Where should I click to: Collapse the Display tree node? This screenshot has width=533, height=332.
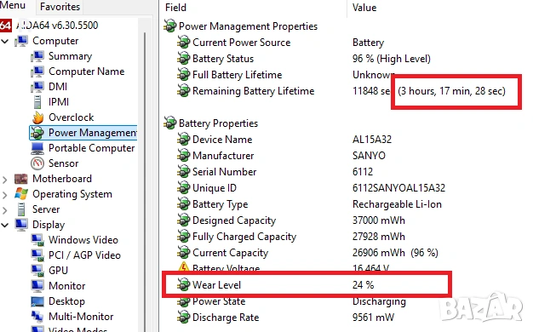[x=5, y=225]
